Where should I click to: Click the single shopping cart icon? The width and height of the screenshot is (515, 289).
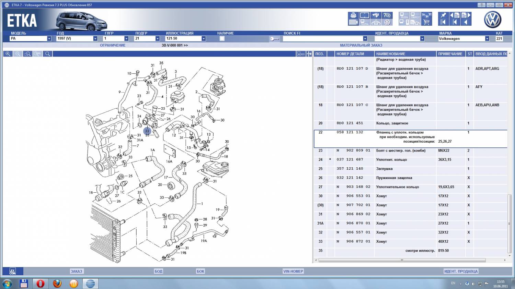426,22
